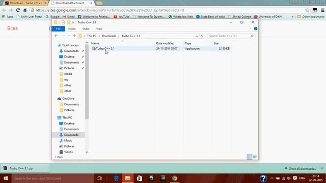
Task: Open Chrome from the taskbar
Action: coord(175,178)
